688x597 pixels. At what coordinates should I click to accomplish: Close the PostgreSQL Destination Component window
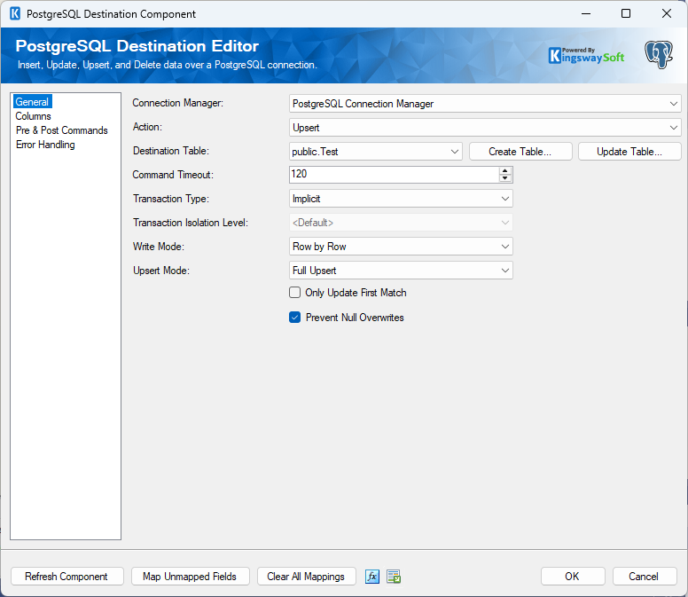click(667, 13)
